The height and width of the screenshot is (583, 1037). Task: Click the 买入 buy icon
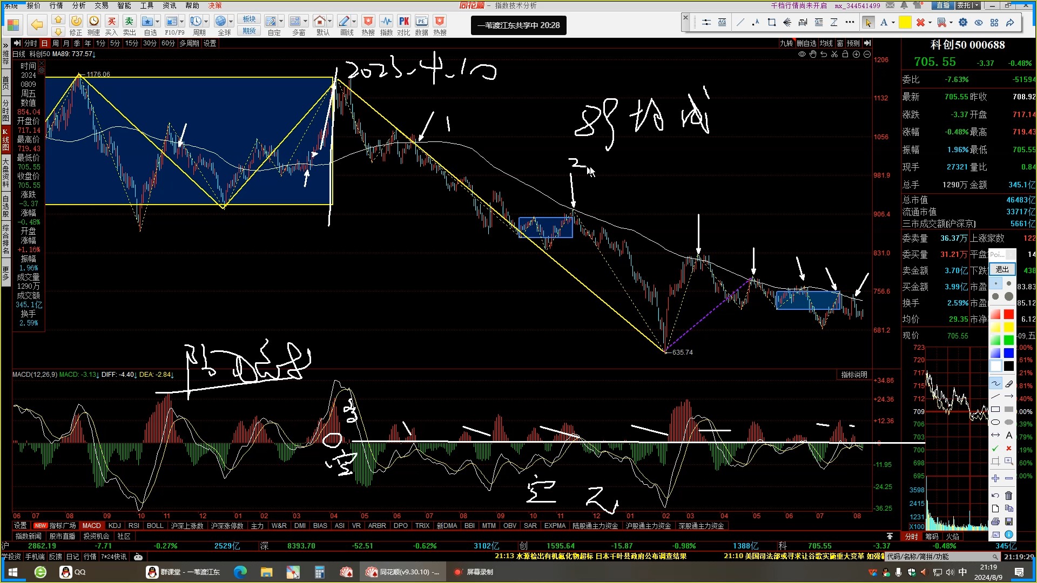point(111,21)
